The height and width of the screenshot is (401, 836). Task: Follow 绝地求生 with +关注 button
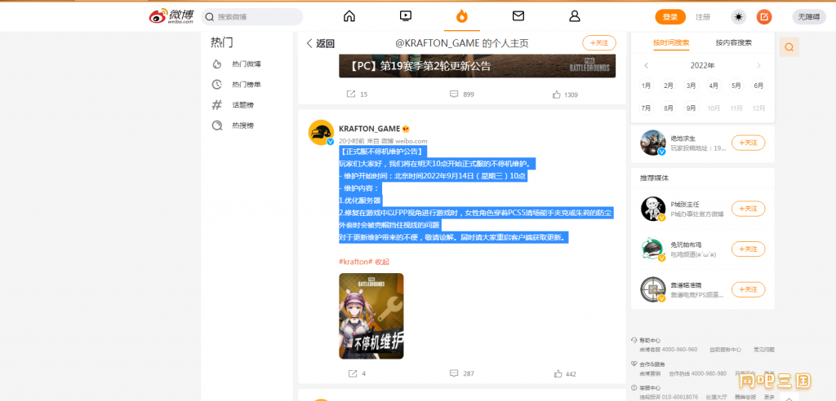tap(748, 143)
